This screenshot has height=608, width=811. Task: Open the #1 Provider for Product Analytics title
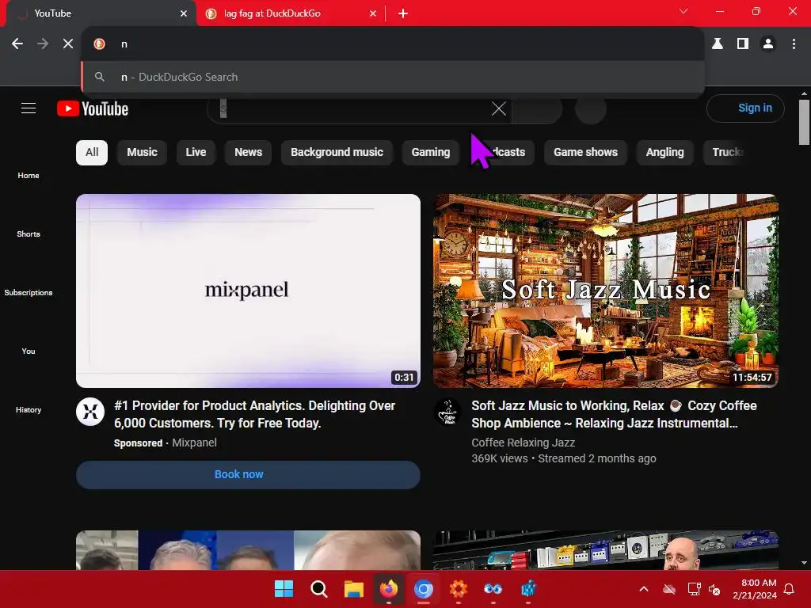coord(254,414)
